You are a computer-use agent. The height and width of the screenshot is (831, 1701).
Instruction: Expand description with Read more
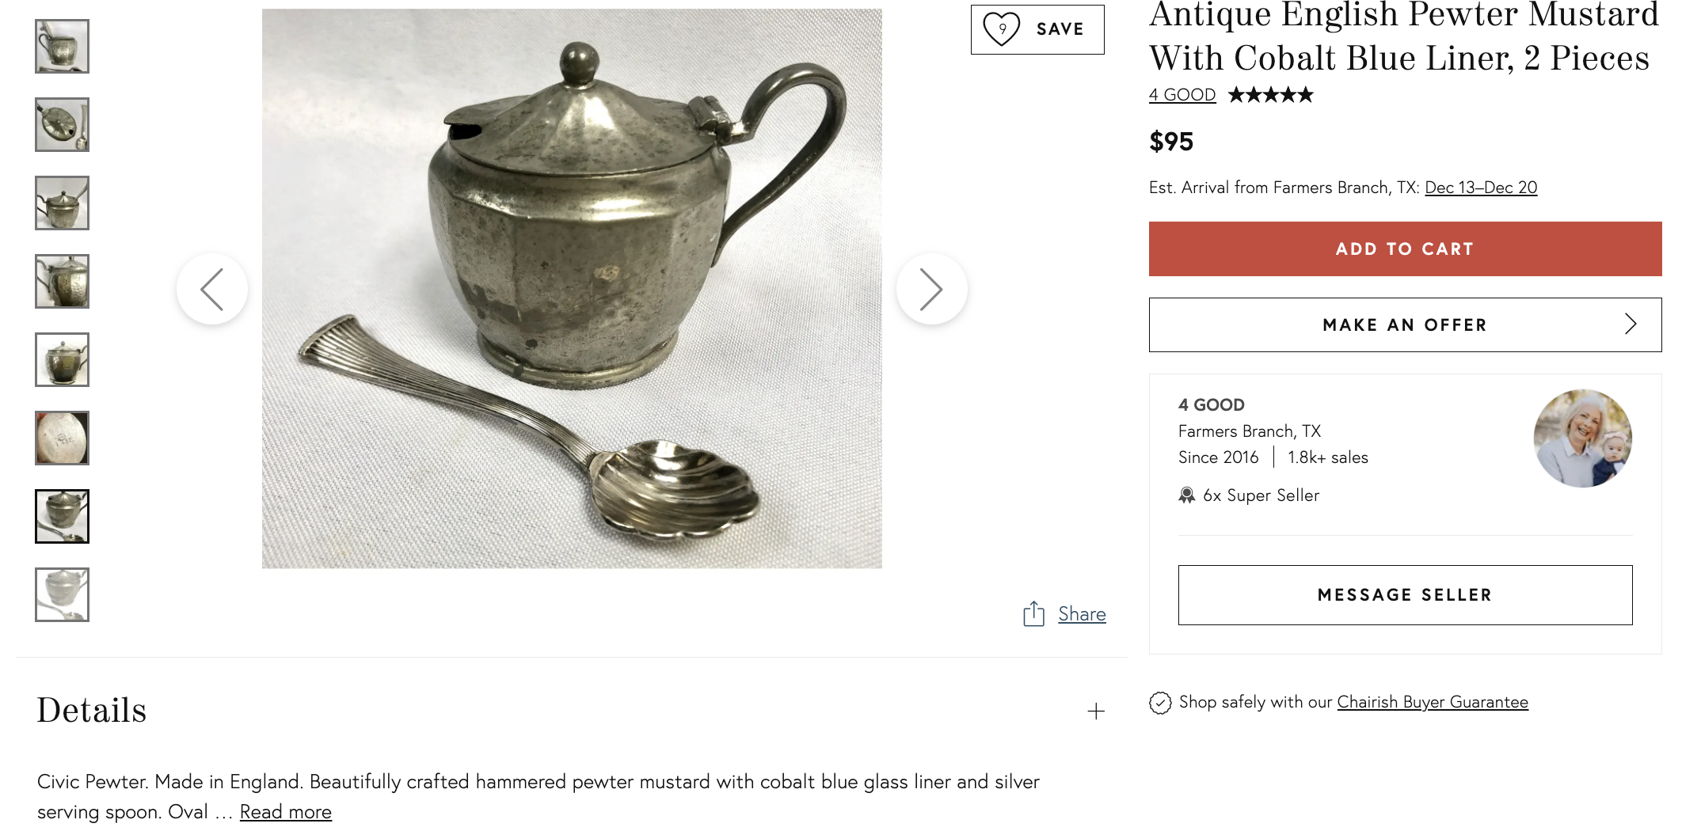pos(285,812)
